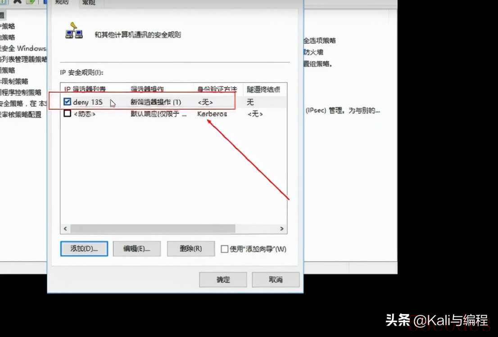Click the 删除(R) button
The image size is (498, 337).
coord(191,248)
